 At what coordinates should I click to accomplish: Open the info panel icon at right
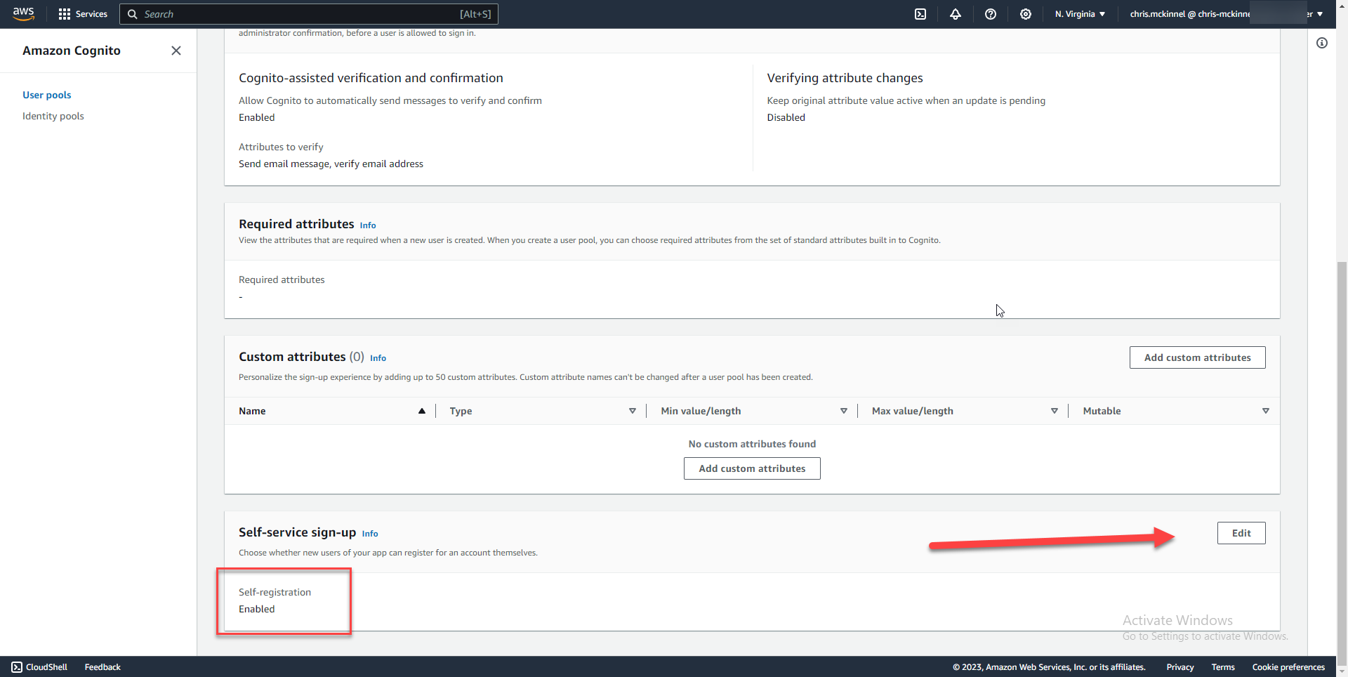click(x=1321, y=43)
